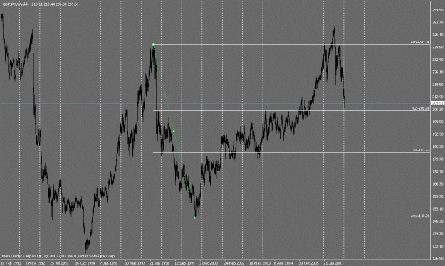This screenshot has width=445, height=266.
Task: Click the 172.90 price axis label
Action: pos(437,171)
